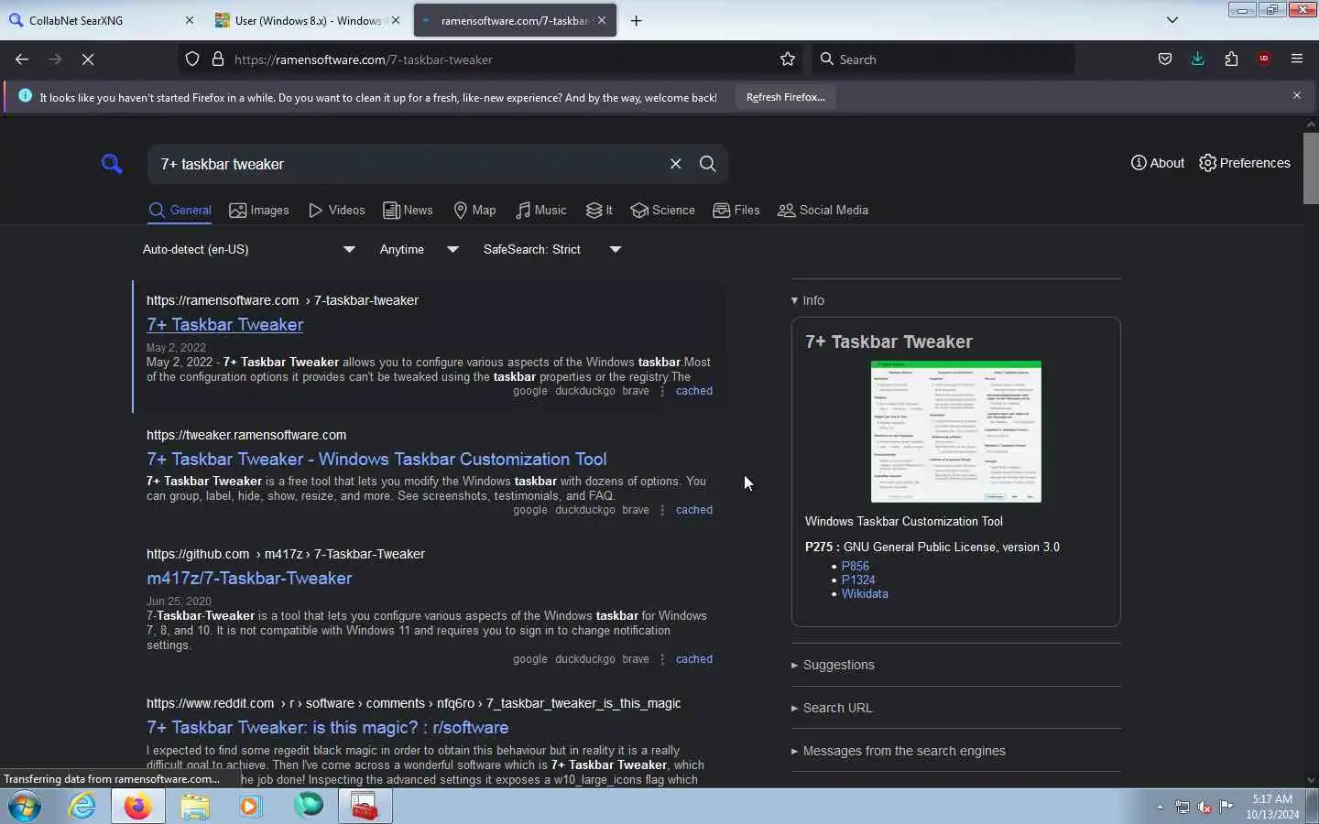This screenshot has height=824, width=1319.
Task: Open the uBlock Origin extension icon
Action: 1264,60
